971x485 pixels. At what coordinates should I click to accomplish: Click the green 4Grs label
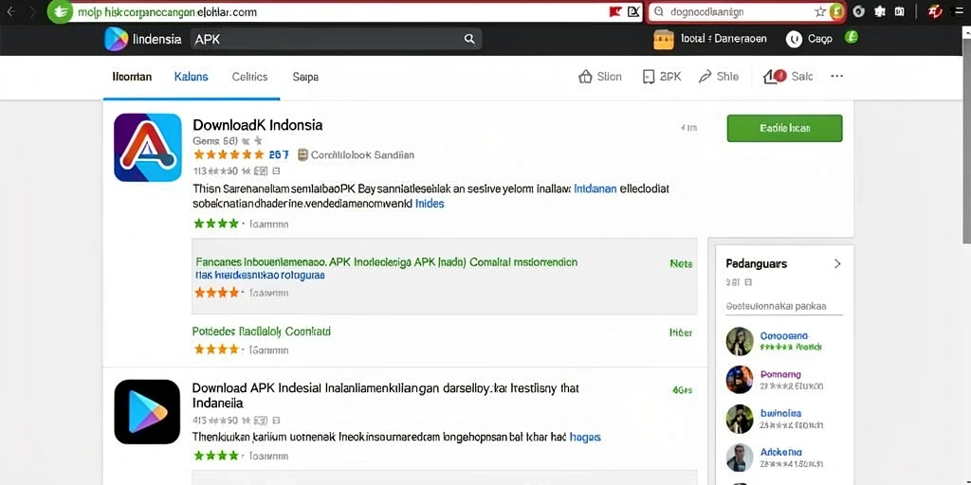(682, 390)
